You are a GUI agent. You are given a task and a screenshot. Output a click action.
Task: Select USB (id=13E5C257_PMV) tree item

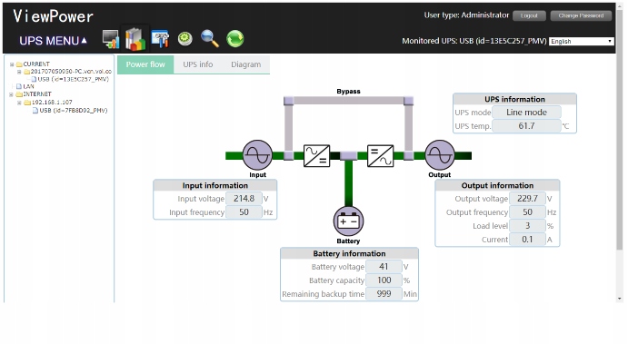tap(73, 79)
